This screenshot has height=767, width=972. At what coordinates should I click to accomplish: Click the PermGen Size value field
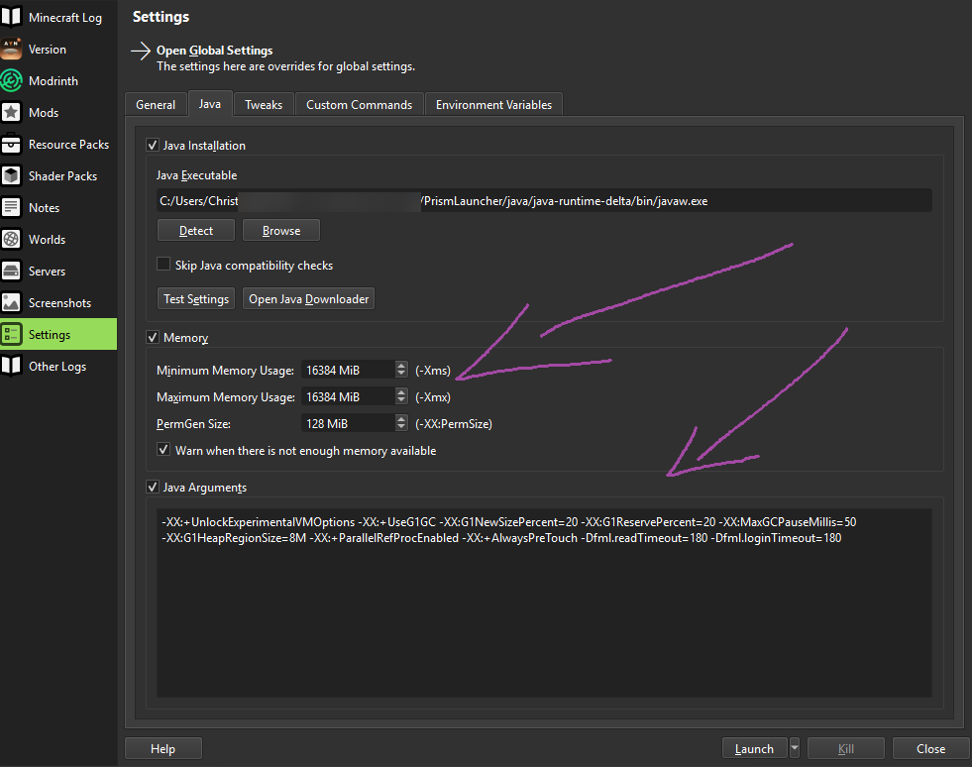point(349,423)
